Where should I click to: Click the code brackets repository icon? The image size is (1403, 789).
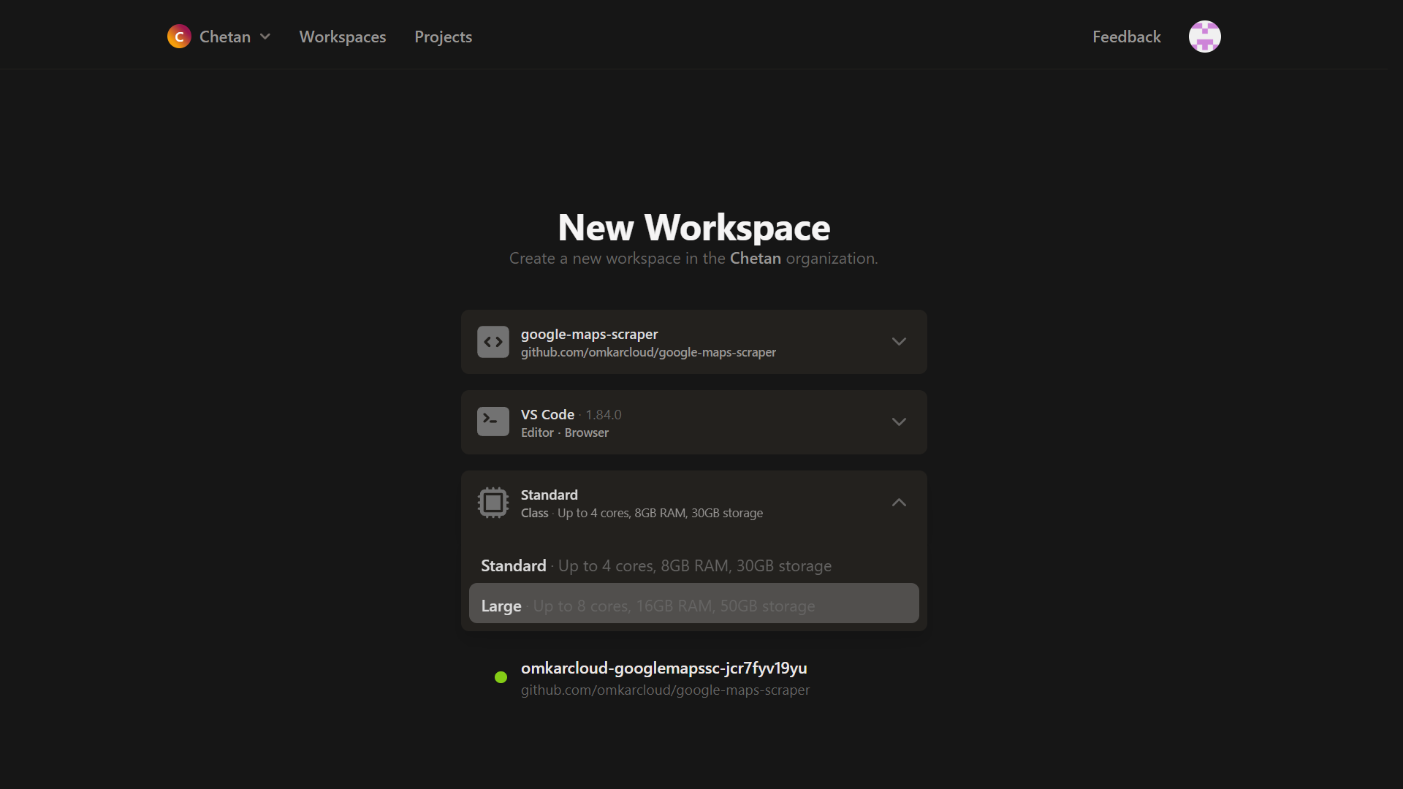493,342
